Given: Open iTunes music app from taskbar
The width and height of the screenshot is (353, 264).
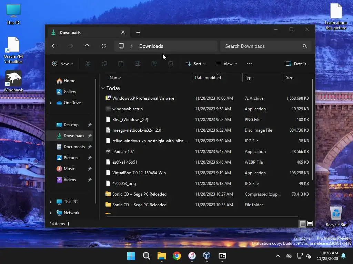Looking at the screenshot, I should (x=192, y=256).
